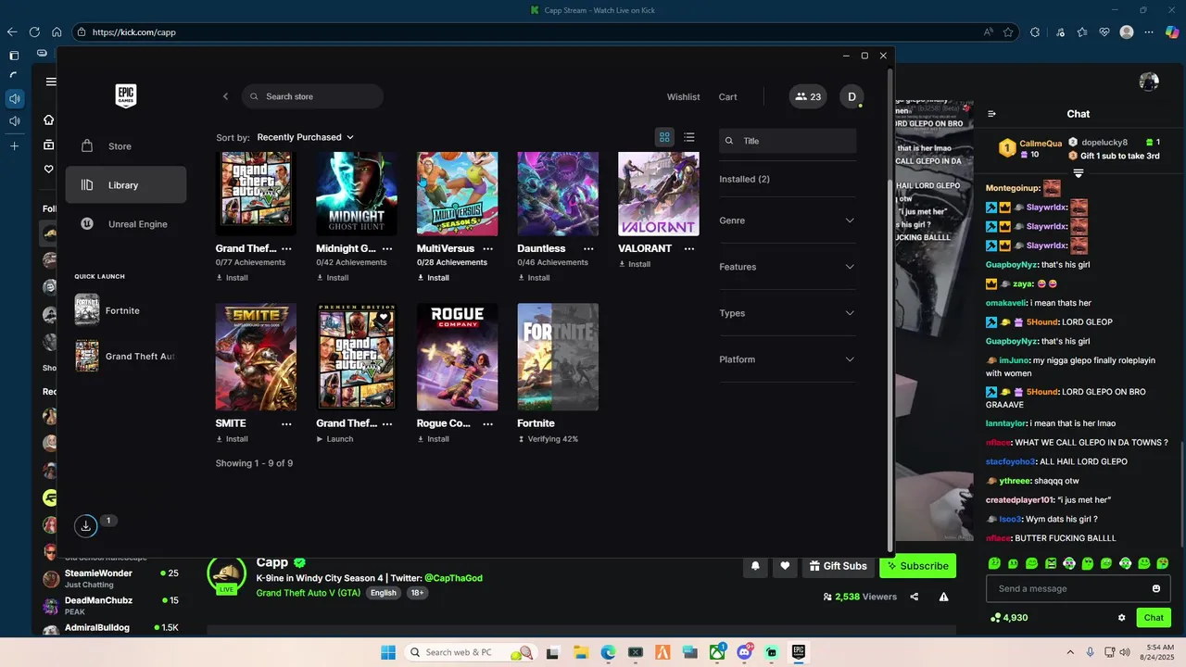Open File Explorer from the taskbar
This screenshot has width=1186, height=667.
pyautogui.click(x=581, y=652)
